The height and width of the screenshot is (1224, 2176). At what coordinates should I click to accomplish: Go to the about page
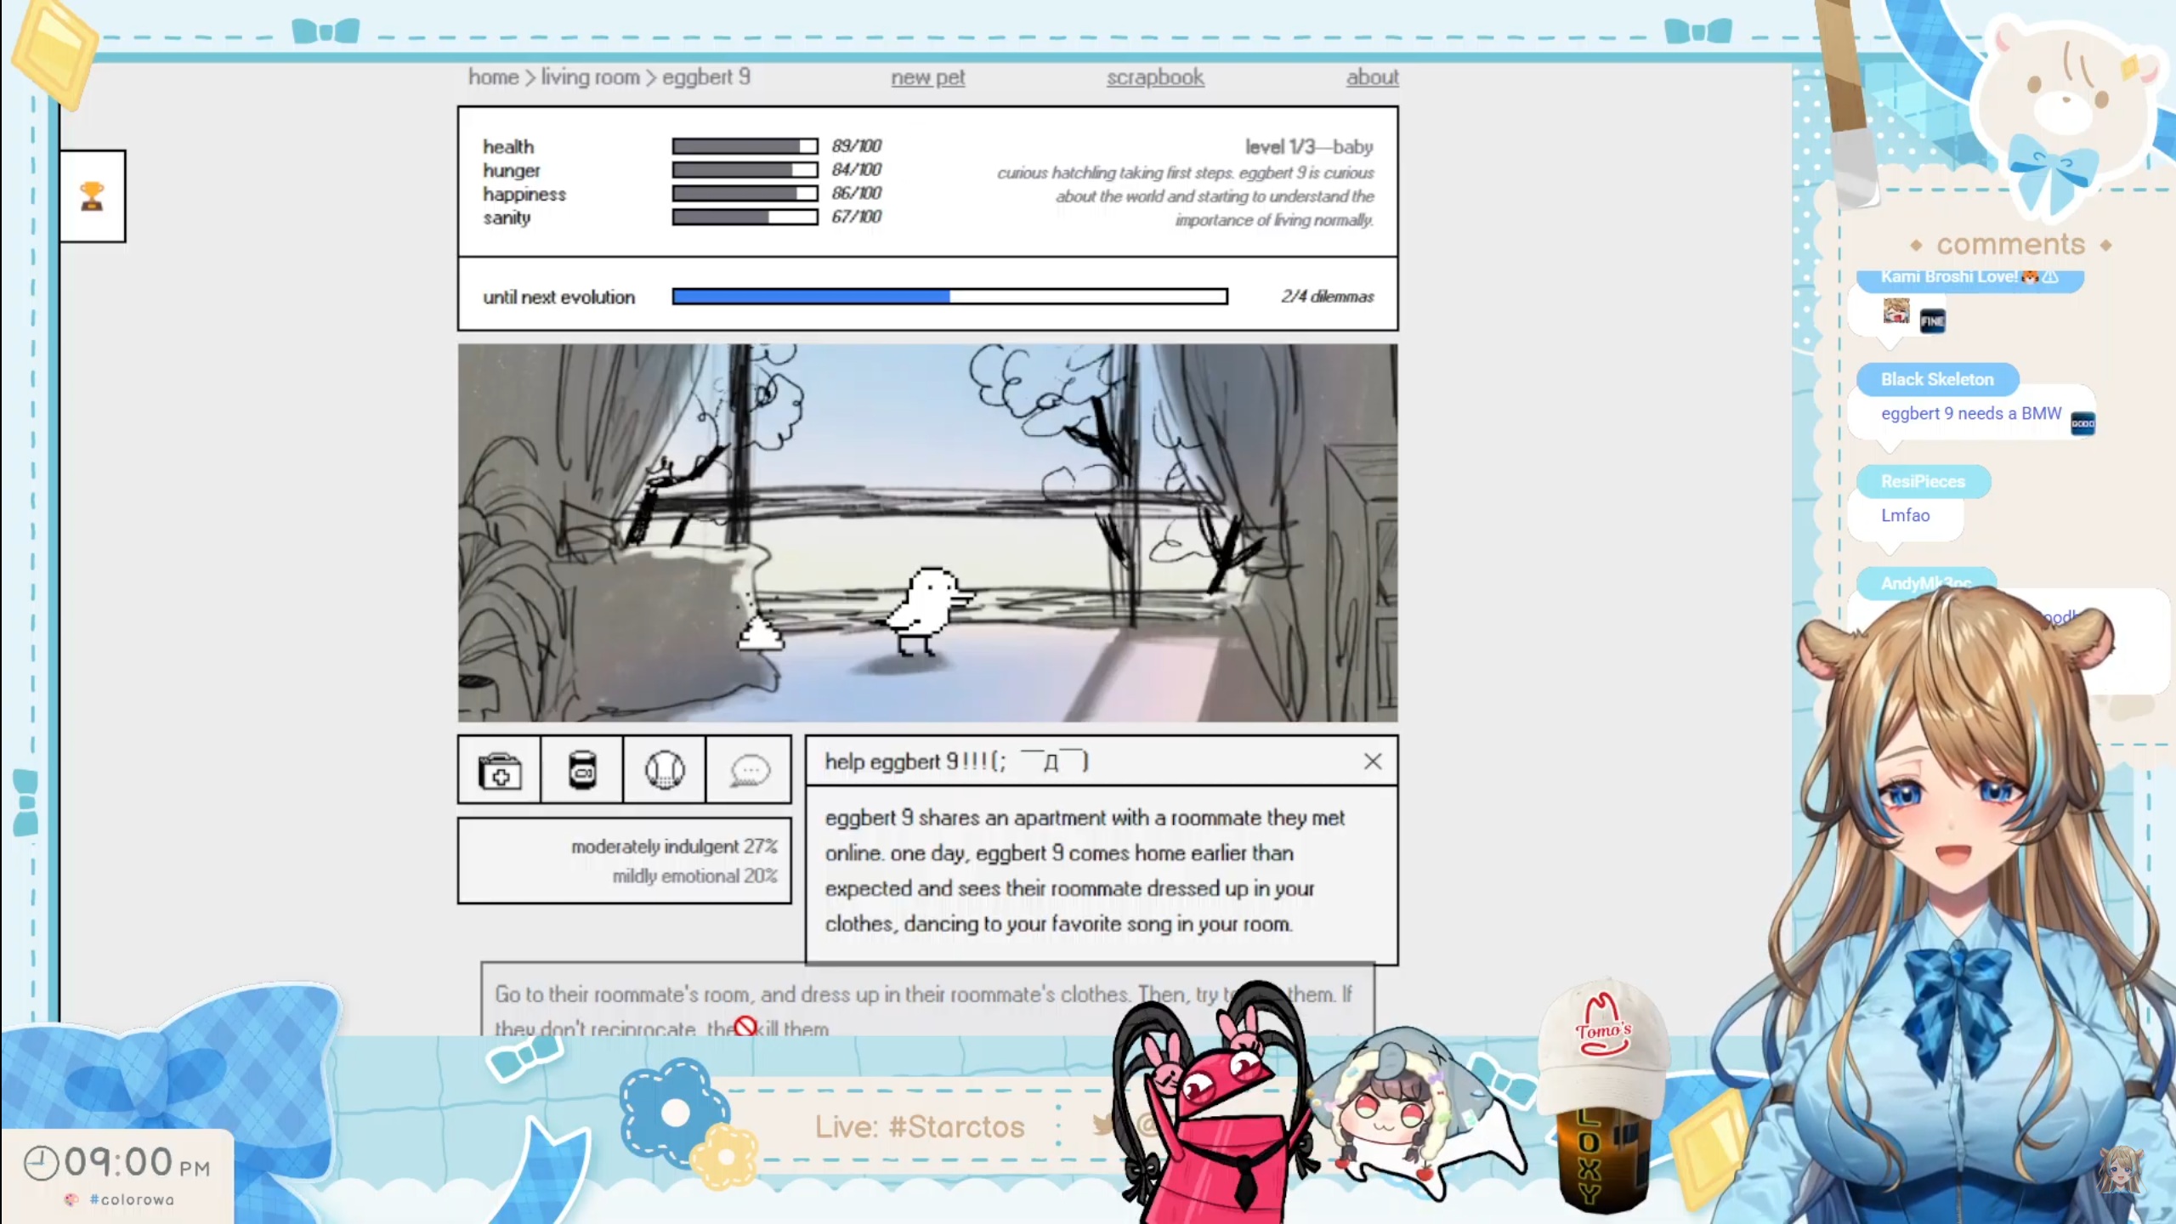pos(1371,77)
